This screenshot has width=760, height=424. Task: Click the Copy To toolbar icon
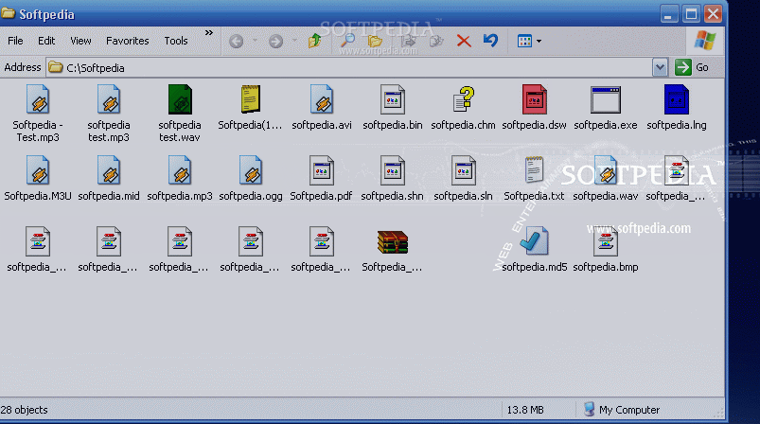tap(436, 42)
